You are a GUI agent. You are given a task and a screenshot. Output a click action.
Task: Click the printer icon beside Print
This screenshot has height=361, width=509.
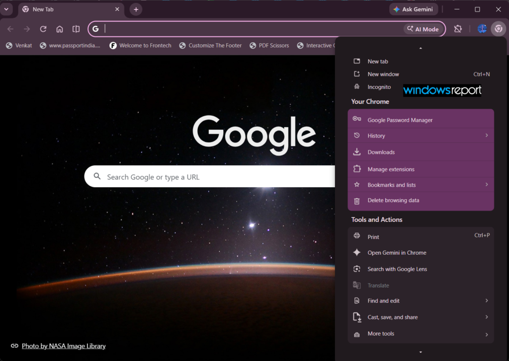(357, 236)
